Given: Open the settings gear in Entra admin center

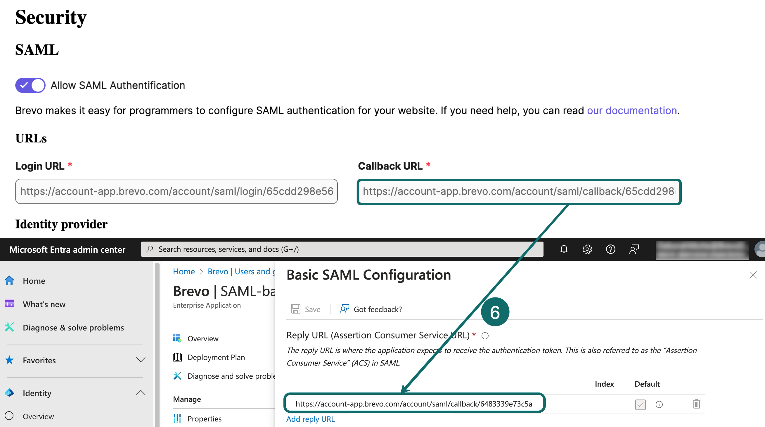Looking at the screenshot, I should coord(587,249).
